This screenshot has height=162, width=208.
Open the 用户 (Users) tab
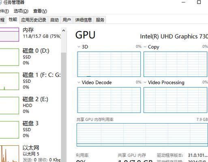tap(67, 20)
